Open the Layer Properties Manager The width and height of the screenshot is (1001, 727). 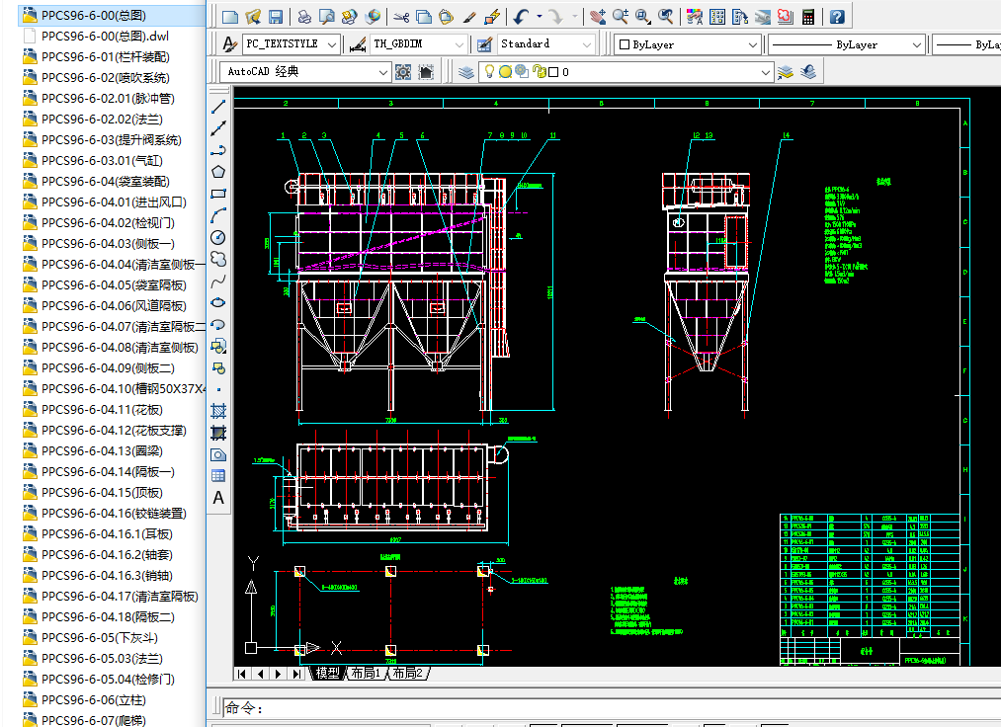(466, 72)
